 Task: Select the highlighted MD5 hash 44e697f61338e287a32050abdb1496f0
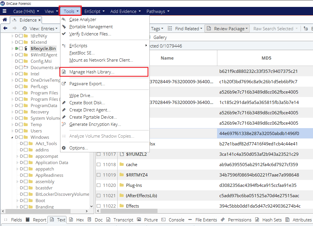[259, 133]
